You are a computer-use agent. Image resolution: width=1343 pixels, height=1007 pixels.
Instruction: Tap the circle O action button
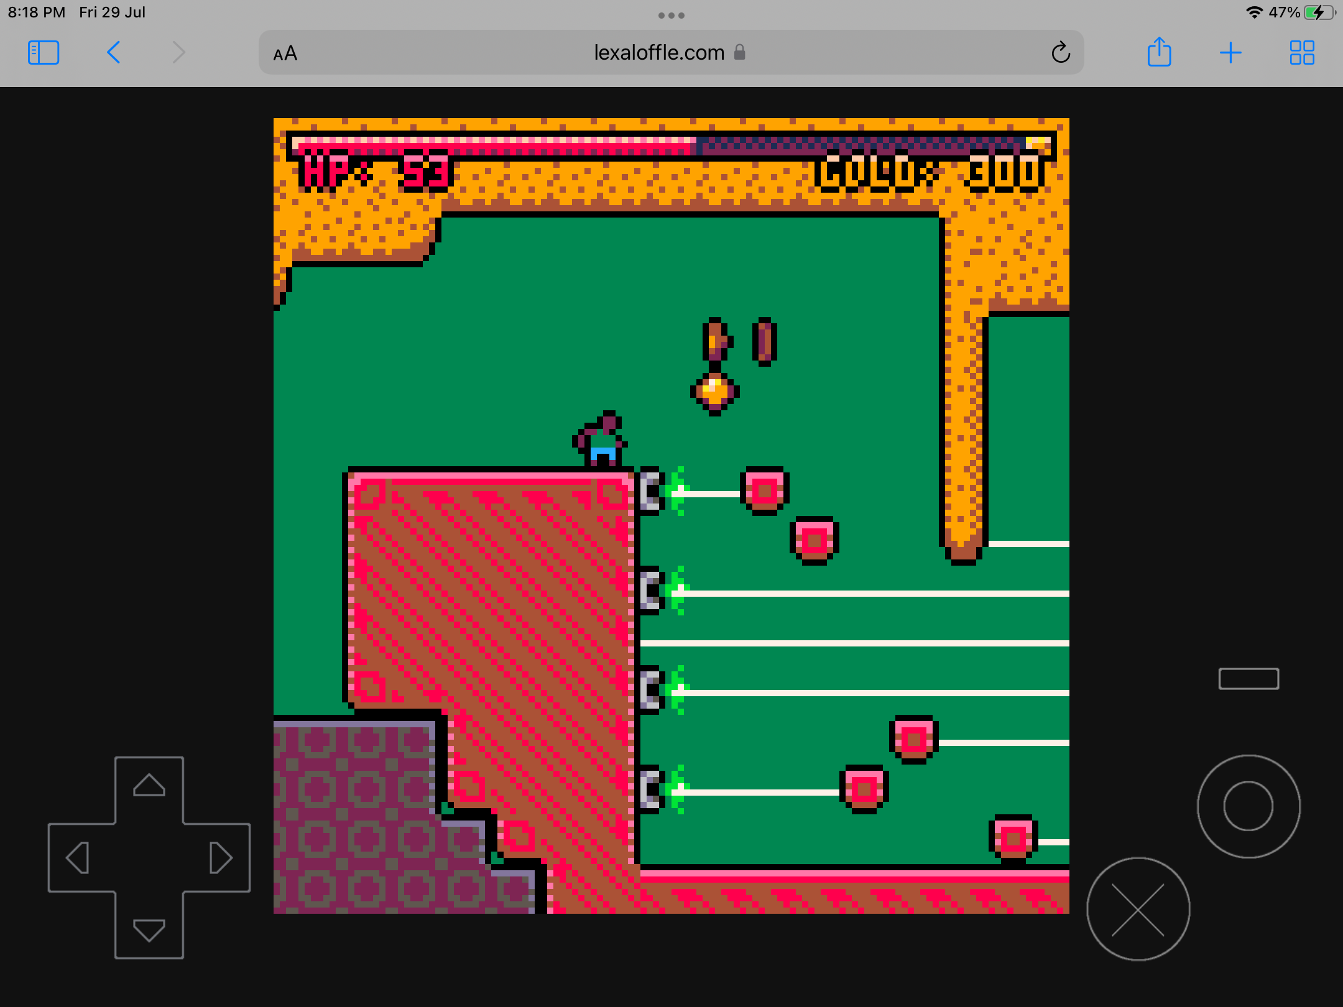(x=1248, y=806)
